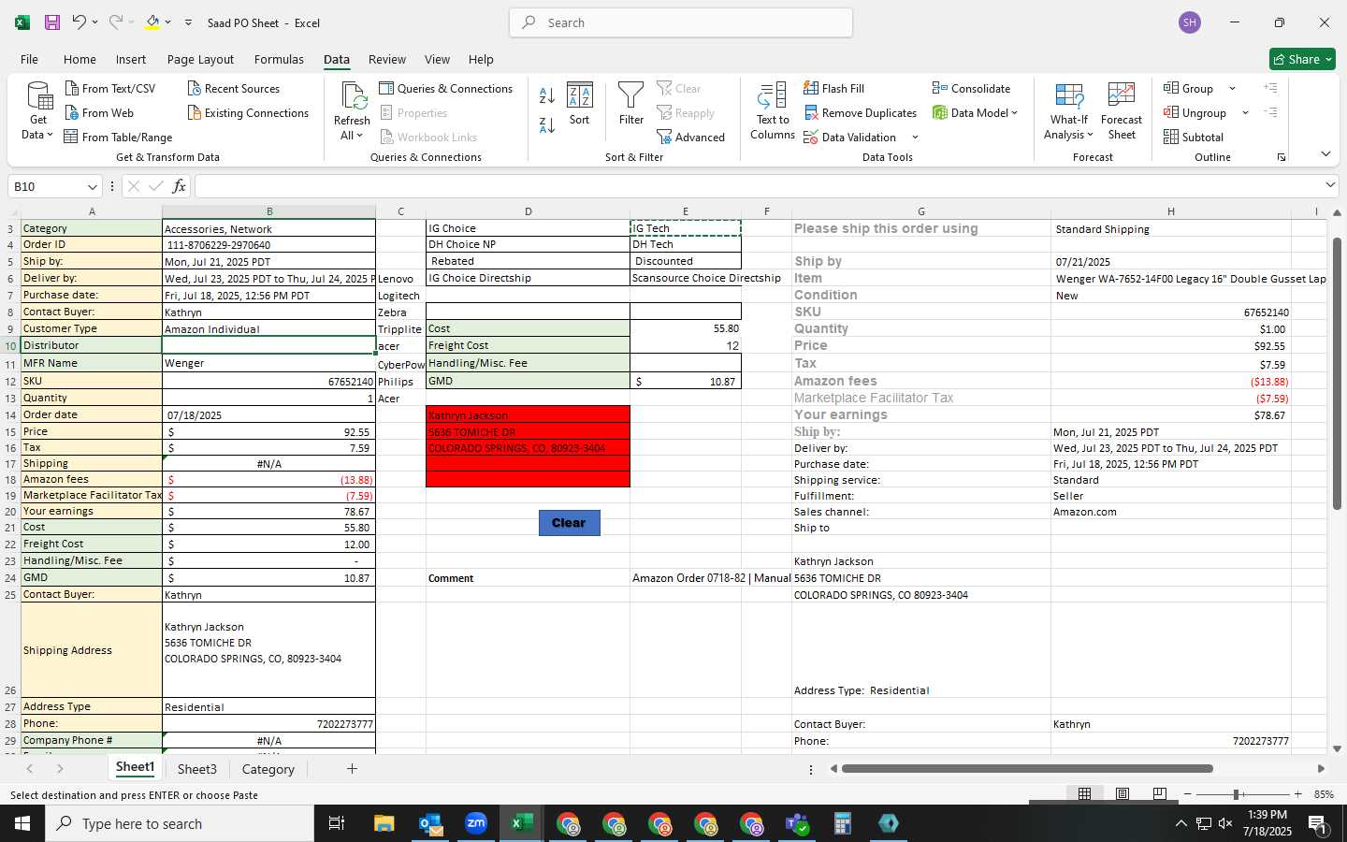Undo the last action

coord(80,22)
